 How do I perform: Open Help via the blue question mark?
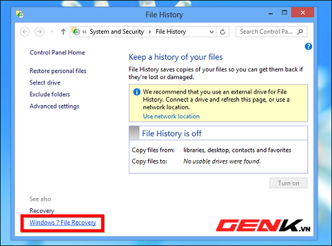click(308, 47)
